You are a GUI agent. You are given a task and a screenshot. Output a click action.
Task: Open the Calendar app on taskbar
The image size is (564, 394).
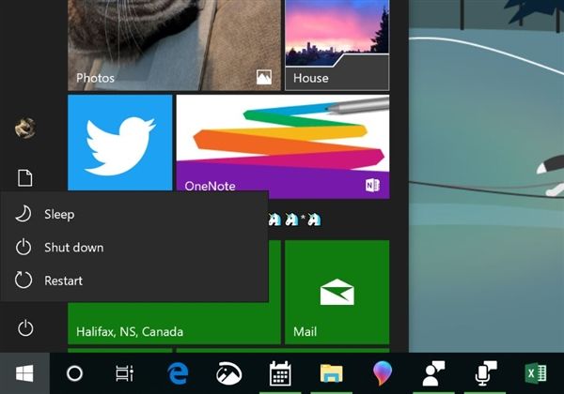[x=279, y=373]
